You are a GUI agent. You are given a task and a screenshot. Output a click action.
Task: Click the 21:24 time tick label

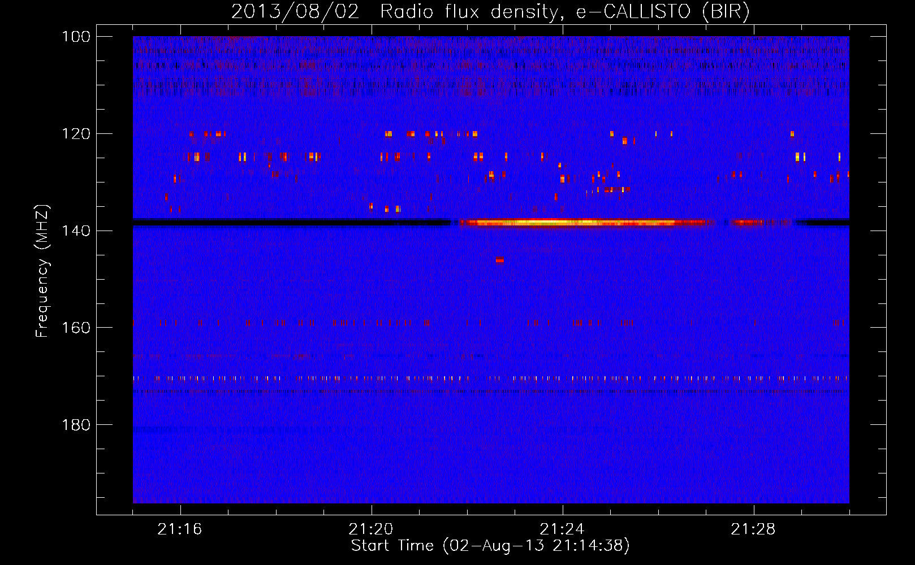(562, 529)
